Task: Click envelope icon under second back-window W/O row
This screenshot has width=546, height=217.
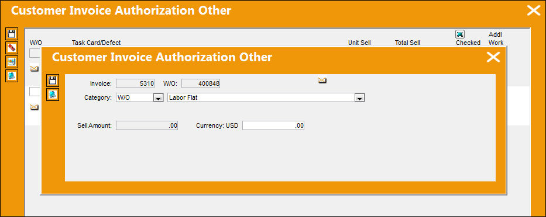Action: pos(34,107)
